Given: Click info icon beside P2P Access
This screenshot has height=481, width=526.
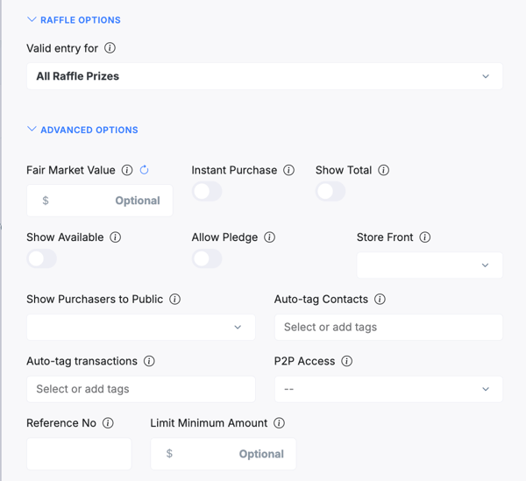Looking at the screenshot, I should pos(346,361).
